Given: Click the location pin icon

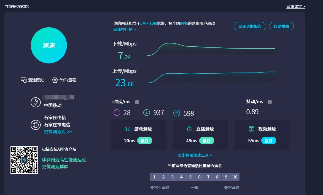Looking at the screenshot, I should pos(36,102).
